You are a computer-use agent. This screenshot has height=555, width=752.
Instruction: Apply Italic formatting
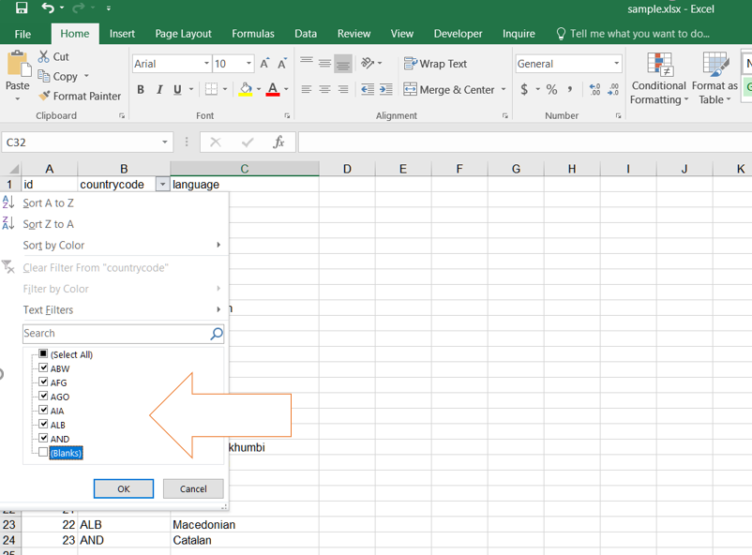pyautogui.click(x=159, y=90)
